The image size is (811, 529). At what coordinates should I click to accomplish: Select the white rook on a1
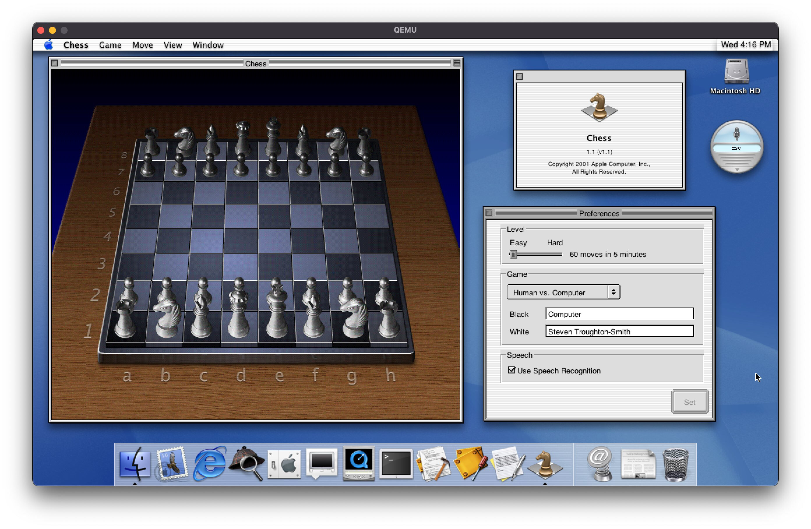[x=125, y=318]
